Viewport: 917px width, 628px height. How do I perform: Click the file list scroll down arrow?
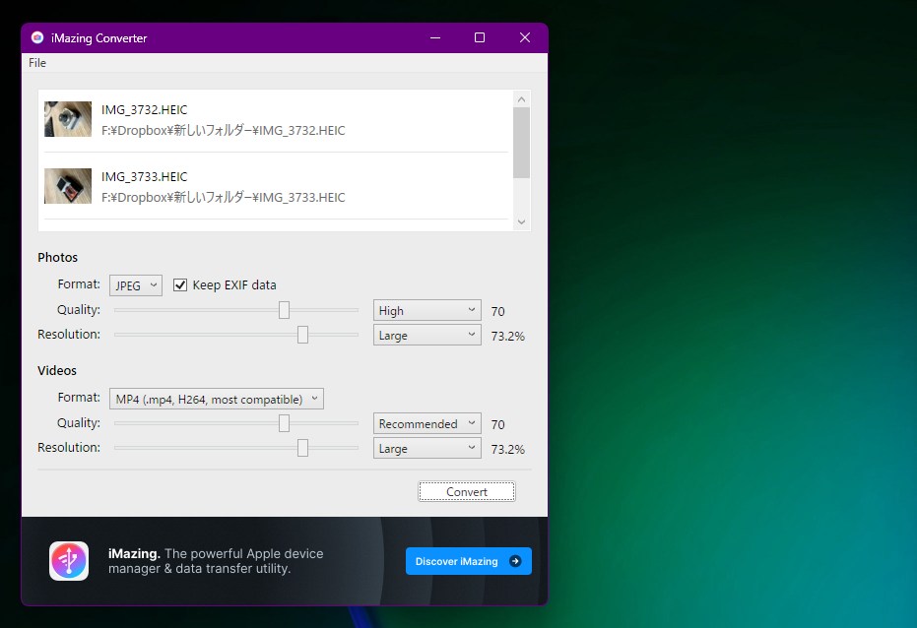[x=522, y=222]
